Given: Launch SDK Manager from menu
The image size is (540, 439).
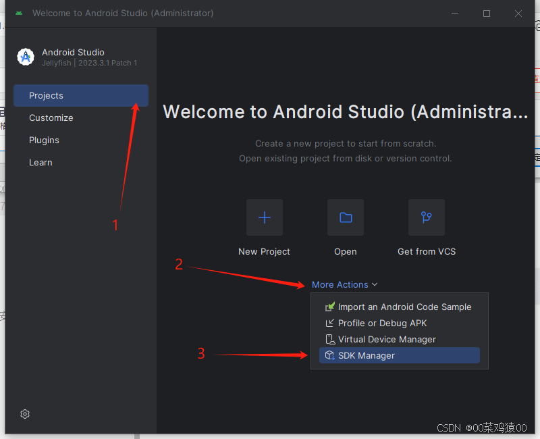Looking at the screenshot, I should [x=400, y=355].
